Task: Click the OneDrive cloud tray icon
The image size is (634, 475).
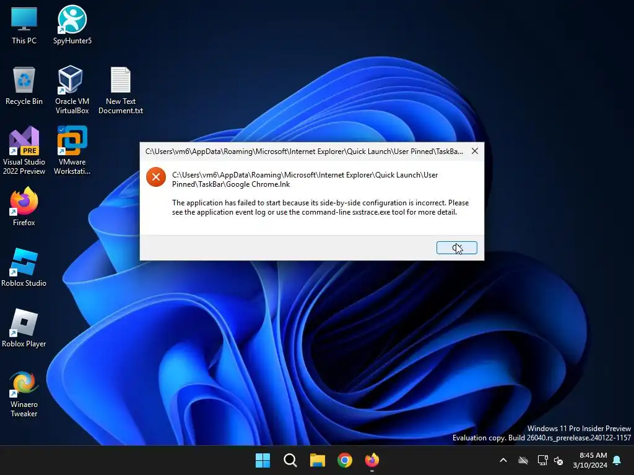Action: [x=523, y=460]
